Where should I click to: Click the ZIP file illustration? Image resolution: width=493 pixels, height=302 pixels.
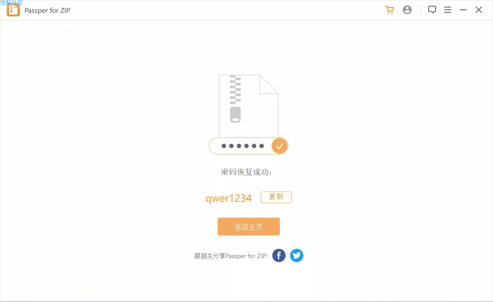248,106
